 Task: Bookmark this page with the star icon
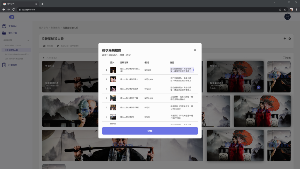pyautogui.click(x=285, y=9)
